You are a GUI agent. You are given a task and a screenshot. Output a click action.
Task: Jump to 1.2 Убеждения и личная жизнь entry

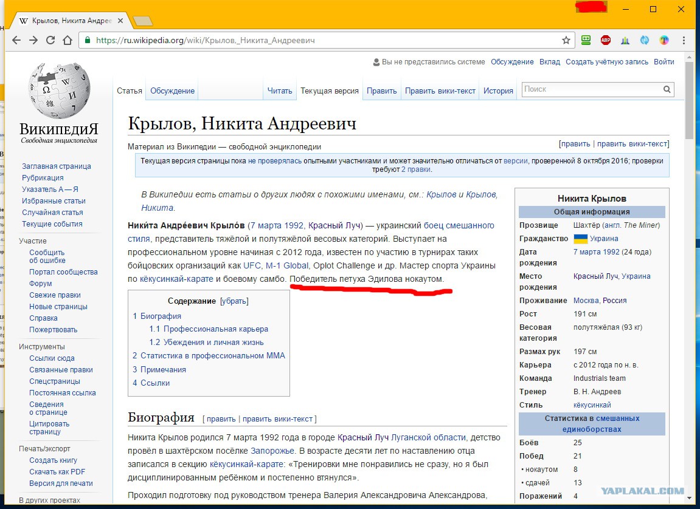(206, 343)
